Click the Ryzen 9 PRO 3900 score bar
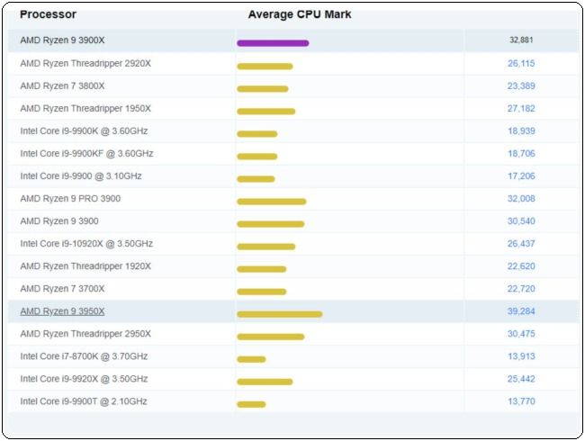 pyautogui.click(x=272, y=202)
